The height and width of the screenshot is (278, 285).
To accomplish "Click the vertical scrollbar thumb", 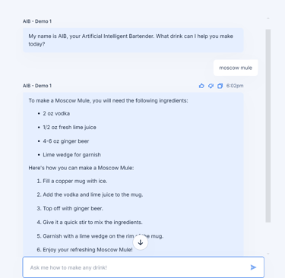I will (x=268, y=126).
